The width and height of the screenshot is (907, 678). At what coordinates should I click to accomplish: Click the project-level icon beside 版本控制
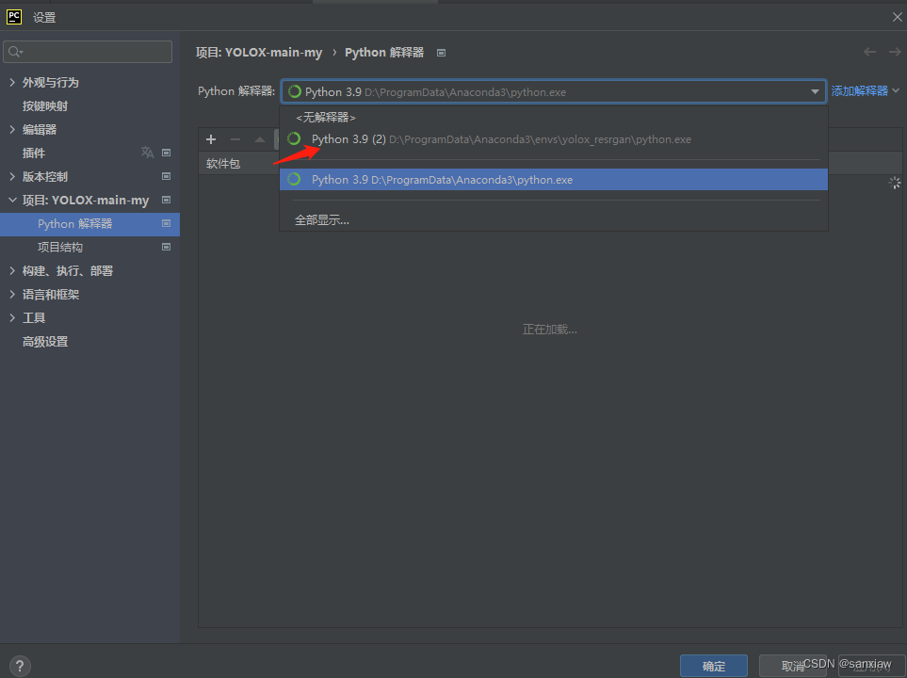click(166, 176)
